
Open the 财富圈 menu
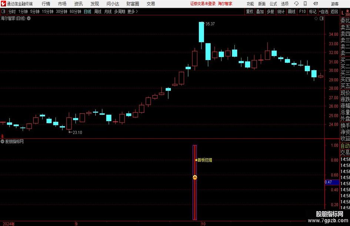coord(133,4)
